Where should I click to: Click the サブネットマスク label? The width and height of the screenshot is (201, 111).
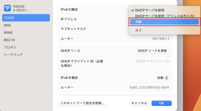(x=73, y=29)
